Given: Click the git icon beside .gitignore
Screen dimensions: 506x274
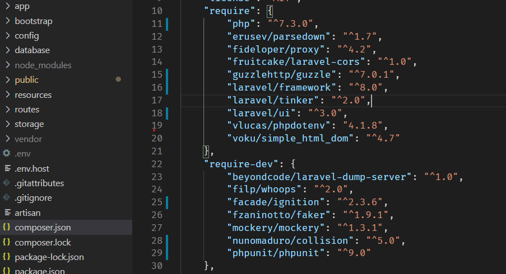Looking at the screenshot, I should (x=7, y=197).
